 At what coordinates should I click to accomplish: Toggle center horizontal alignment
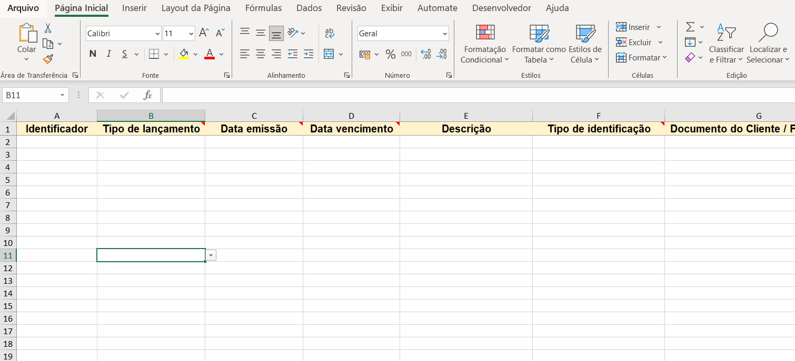pyautogui.click(x=261, y=54)
